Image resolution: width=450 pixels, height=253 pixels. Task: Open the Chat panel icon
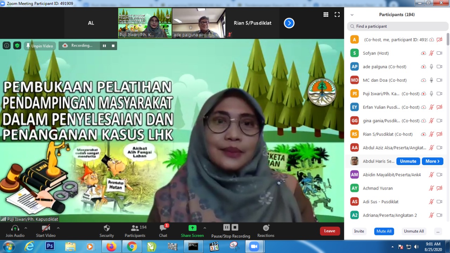coord(163,228)
